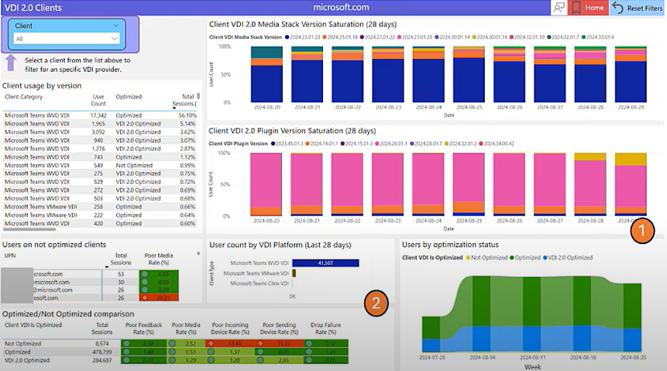Click the Reset Filters button text
The image size is (667, 371).
(644, 8)
